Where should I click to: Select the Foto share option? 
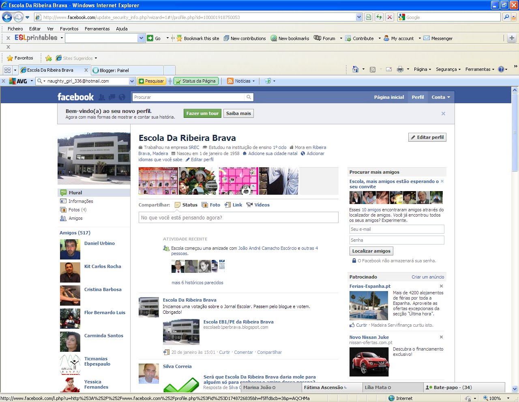[211, 205]
